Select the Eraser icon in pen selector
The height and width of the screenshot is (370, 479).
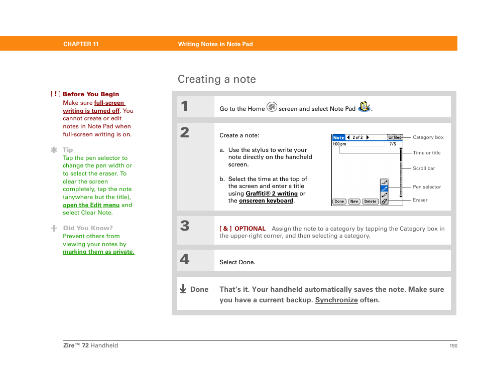384,201
